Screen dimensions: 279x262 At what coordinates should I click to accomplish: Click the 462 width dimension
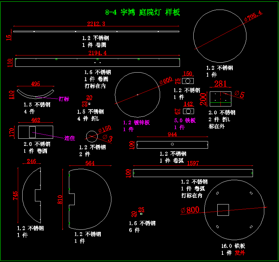tap(36, 120)
